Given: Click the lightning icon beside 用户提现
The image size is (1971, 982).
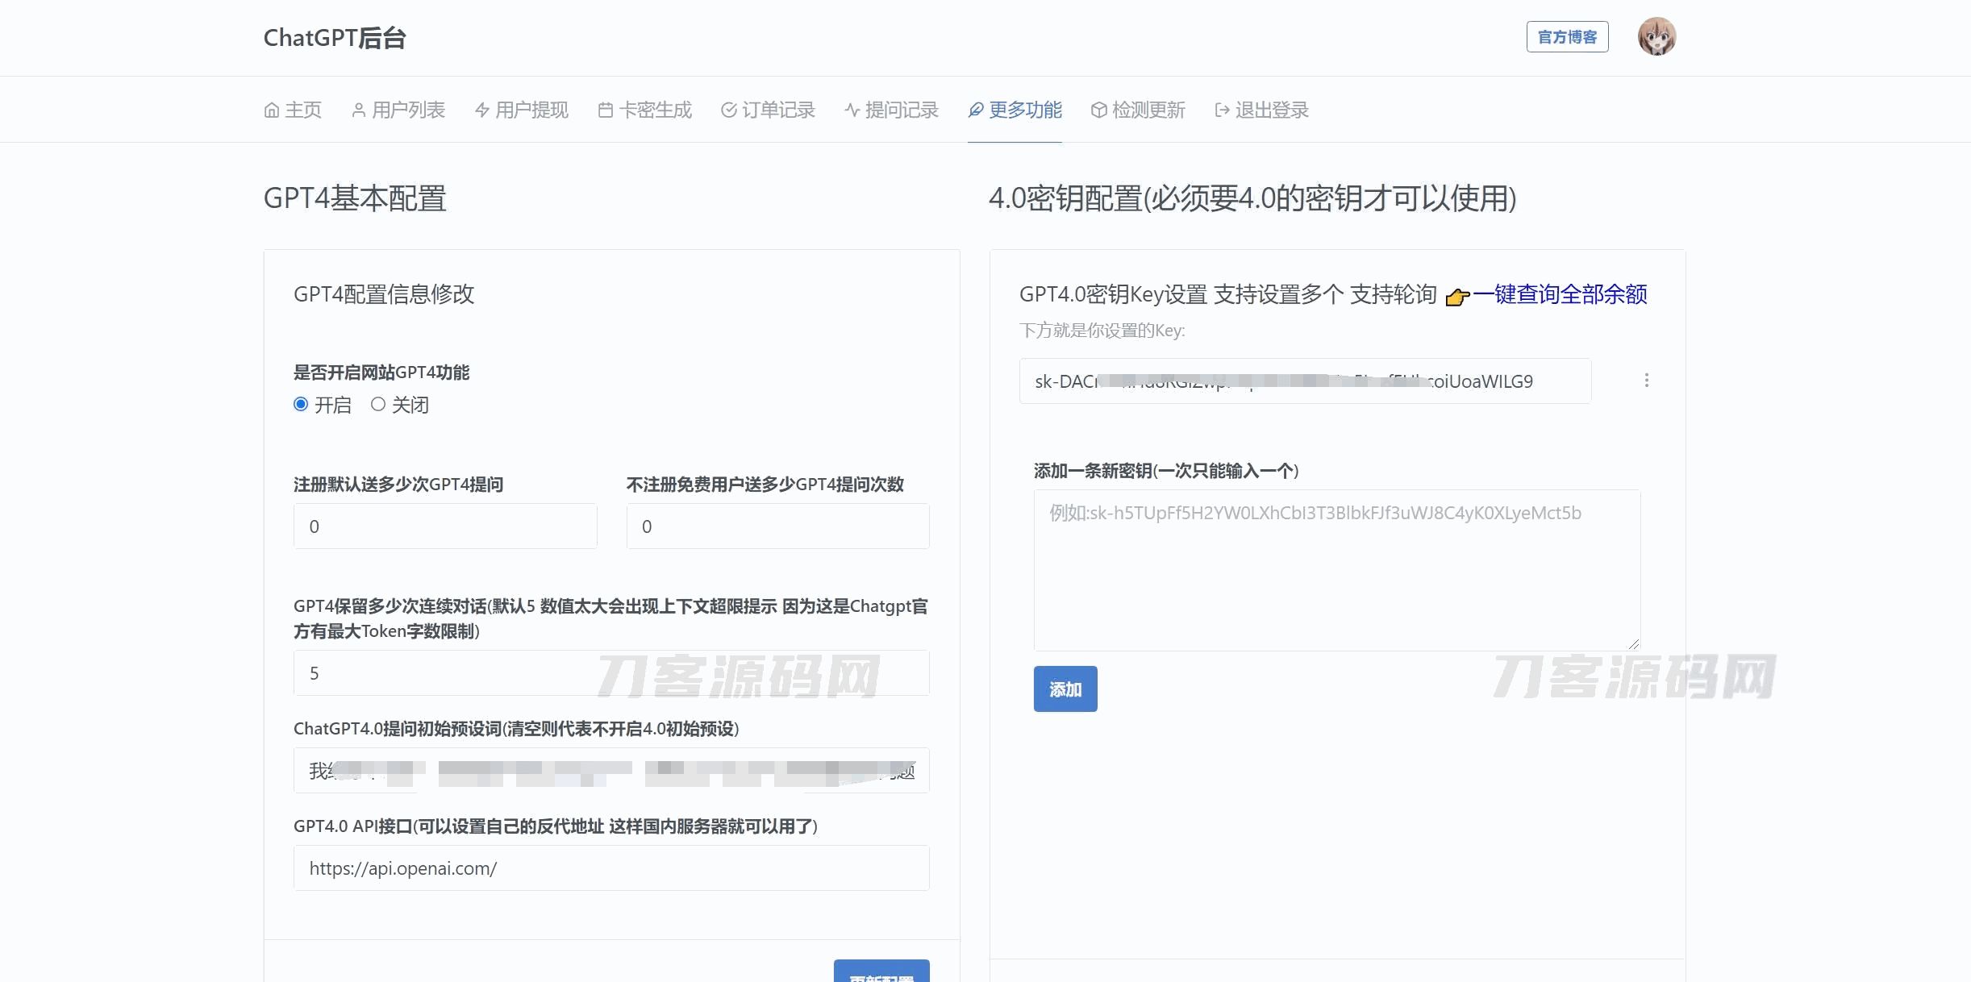Looking at the screenshot, I should [x=482, y=110].
